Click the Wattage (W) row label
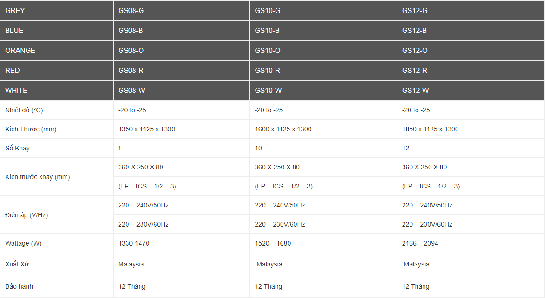The image size is (545, 298). pyautogui.click(x=24, y=244)
